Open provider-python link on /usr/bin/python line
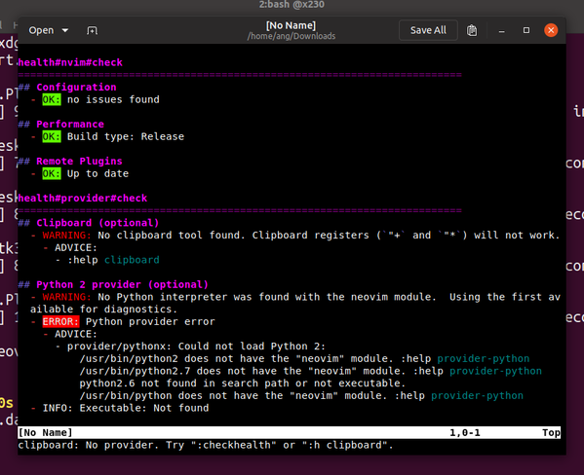Viewport: 584px width, 475px height. [477, 395]
